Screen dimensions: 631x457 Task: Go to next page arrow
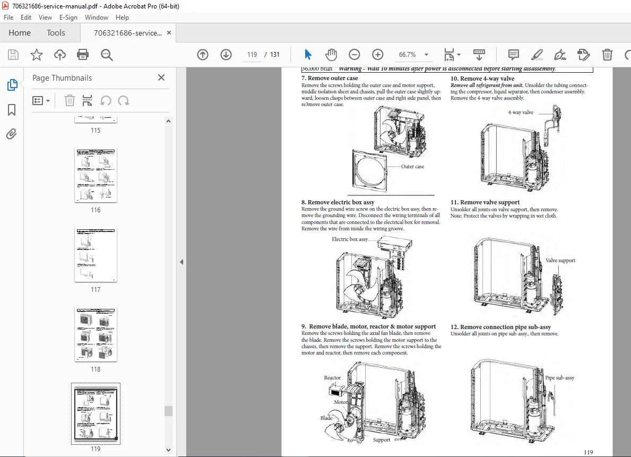coord(226,54)
